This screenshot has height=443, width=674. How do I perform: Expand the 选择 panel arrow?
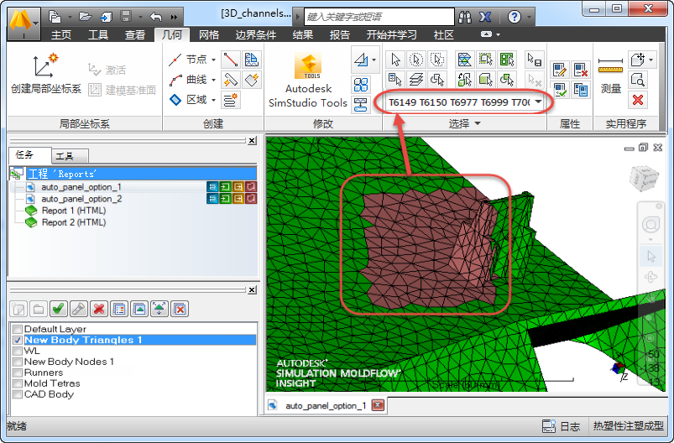click(478, 123)
